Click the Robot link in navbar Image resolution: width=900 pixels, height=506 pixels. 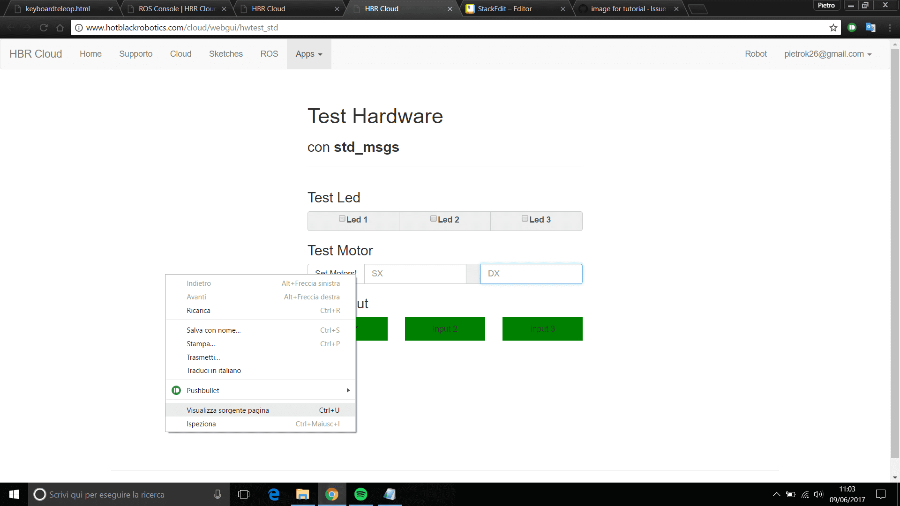coord(756,54)
